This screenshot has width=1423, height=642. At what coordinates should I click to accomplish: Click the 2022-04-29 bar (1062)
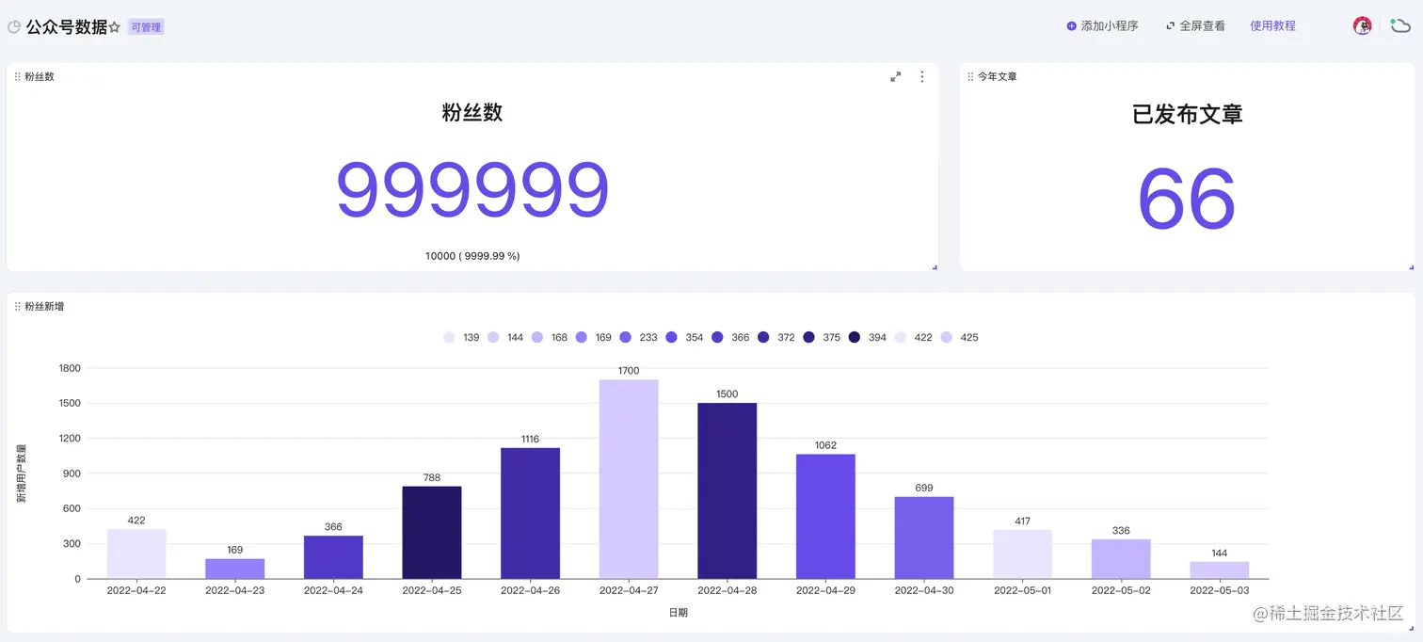point(825,517)
